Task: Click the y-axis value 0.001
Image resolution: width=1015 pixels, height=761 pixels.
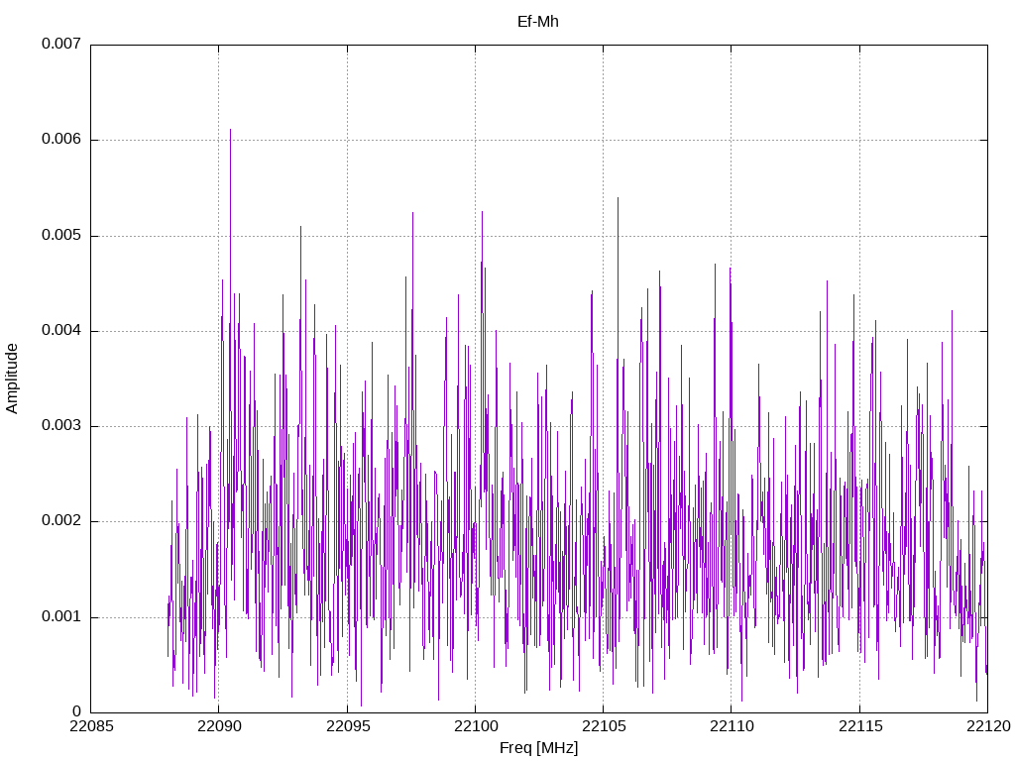Action: pyautogui.click(x=61, y=616)
